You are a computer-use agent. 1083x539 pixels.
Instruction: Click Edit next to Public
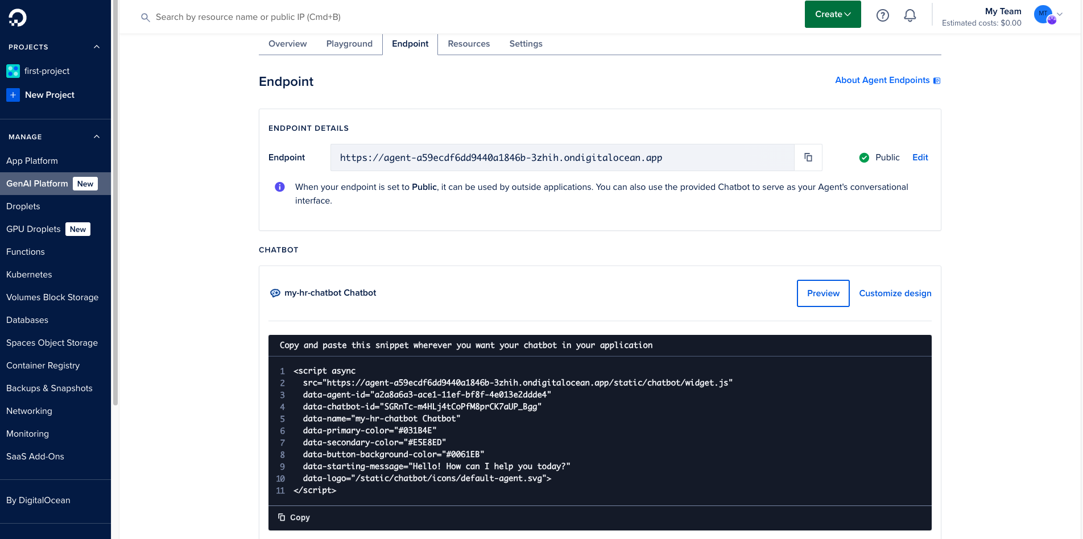click(920, 157)
